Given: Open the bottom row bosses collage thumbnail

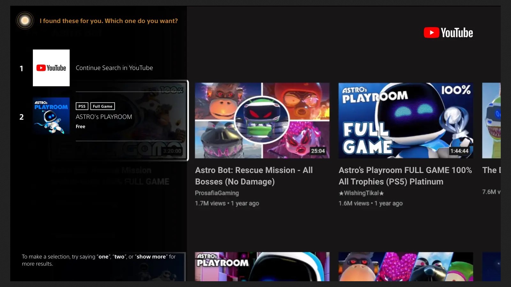Looking at the screenshot, I should 406,267.
